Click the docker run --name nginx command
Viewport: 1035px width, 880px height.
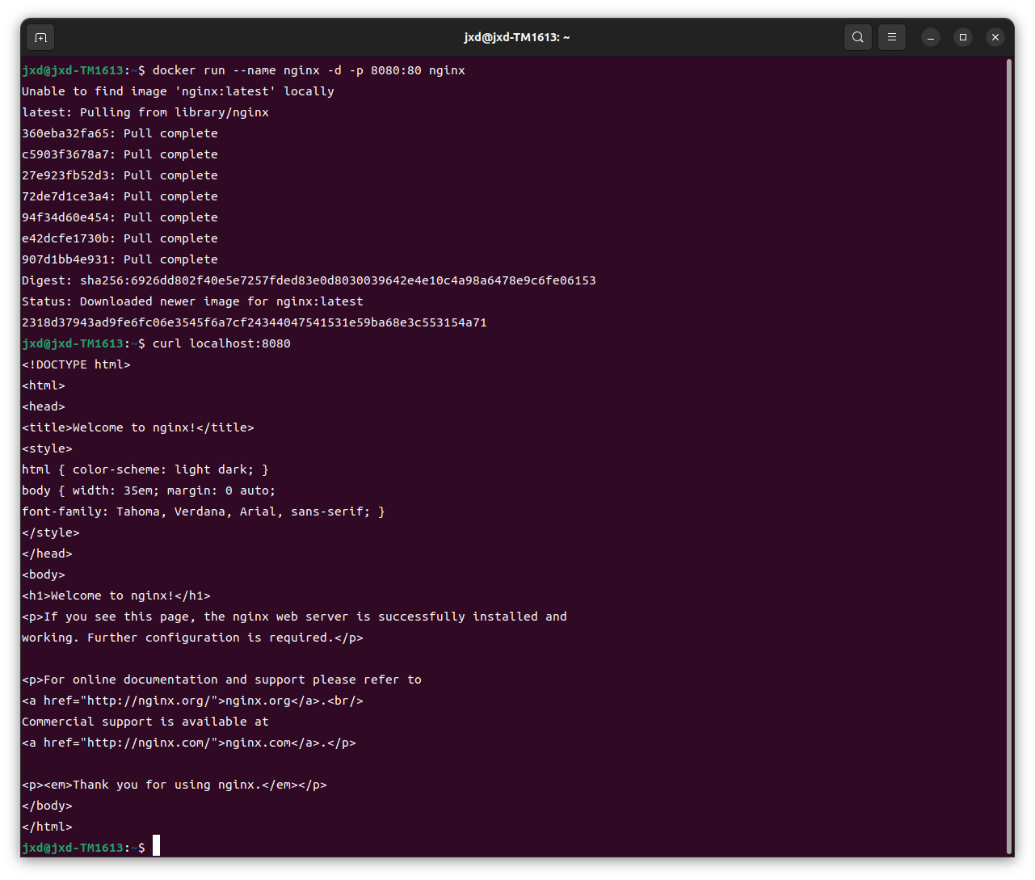(x=309, y=70)
